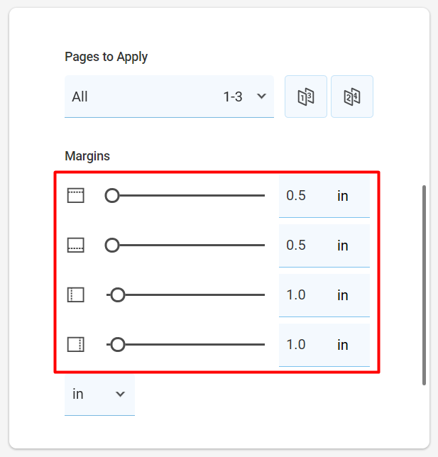Select odd pages only icon
The width and height of the screenshot is (438, 457).
(x=306, y=97)
